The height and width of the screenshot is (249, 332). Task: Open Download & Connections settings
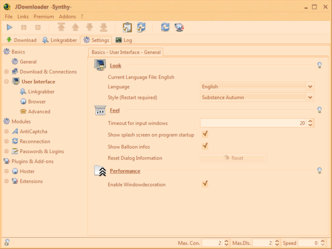pyautogui.click(x=49, y=72)
